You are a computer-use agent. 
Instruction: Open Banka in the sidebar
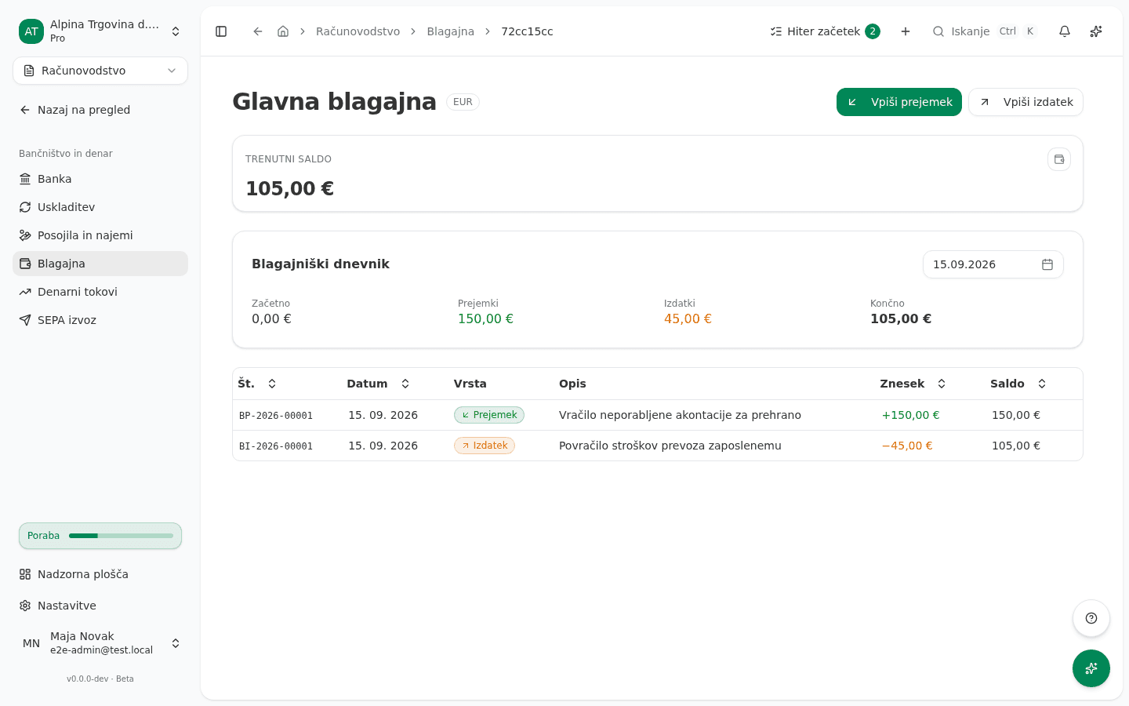pos(100,179)
